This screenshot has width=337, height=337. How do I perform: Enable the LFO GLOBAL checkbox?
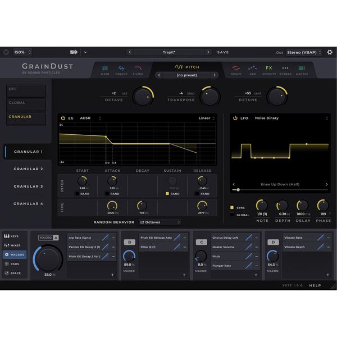[232, 215]
